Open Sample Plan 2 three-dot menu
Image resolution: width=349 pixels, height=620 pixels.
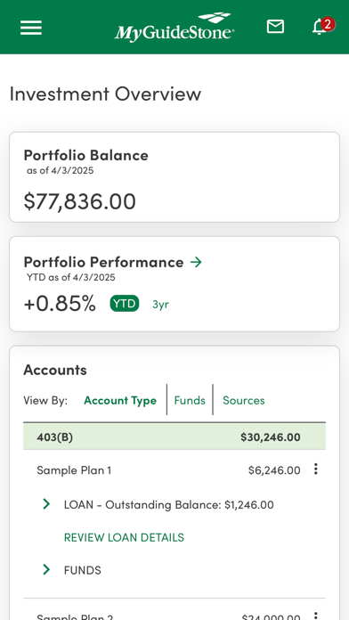(316, 616)
